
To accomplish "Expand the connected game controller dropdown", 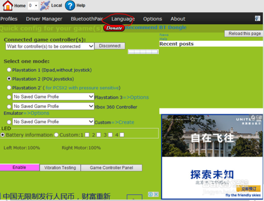I will click(x=50, y=46).
